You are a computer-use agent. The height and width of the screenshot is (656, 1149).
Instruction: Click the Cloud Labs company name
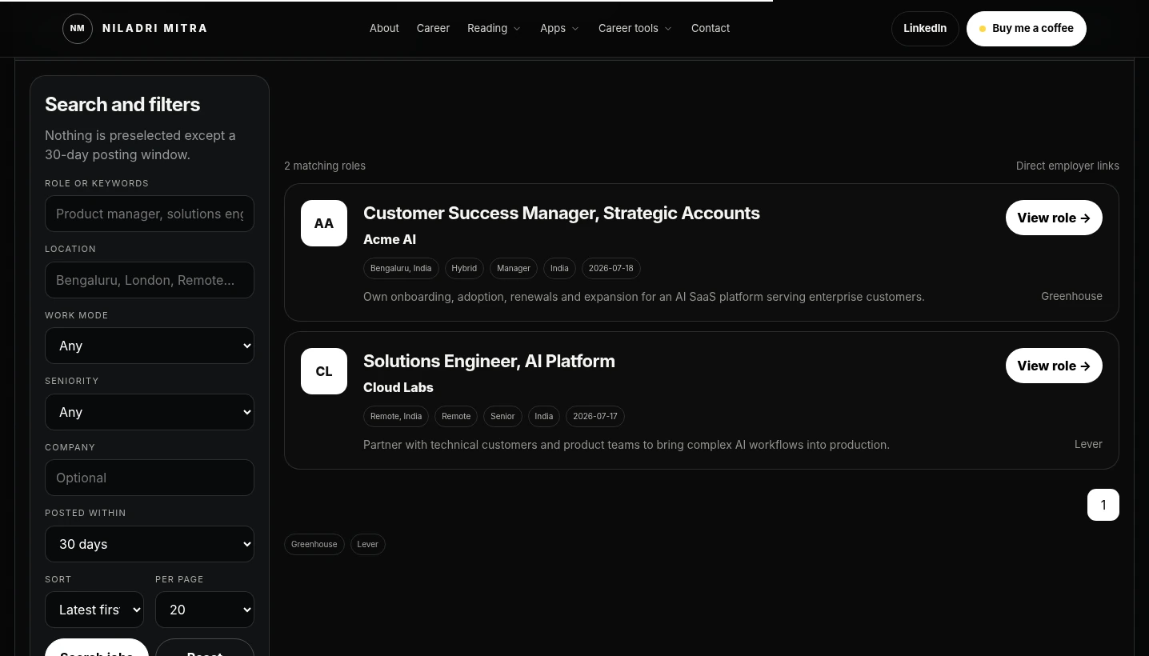coord(398,387)
